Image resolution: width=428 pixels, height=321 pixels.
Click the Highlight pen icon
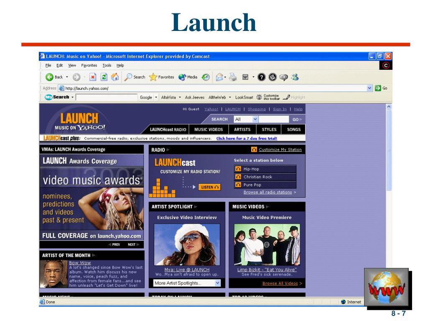(x=286, y=97)
